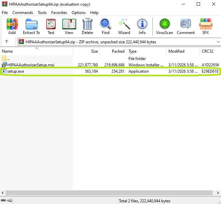Sort by Size column header
This screenshot has width=221, height=204.
[x=87, y=51]
